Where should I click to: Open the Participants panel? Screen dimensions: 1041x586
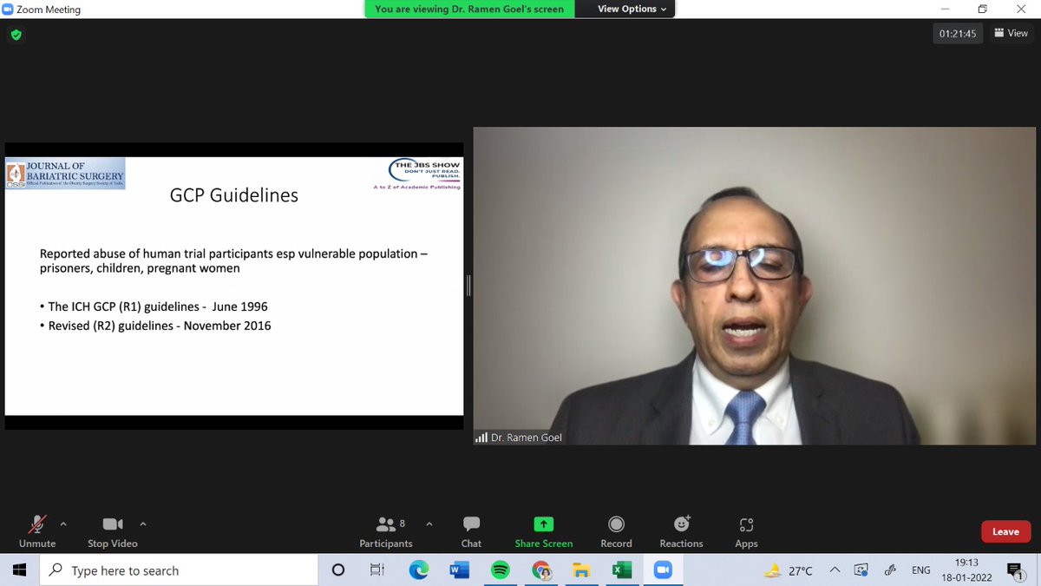tap(386, 530)
